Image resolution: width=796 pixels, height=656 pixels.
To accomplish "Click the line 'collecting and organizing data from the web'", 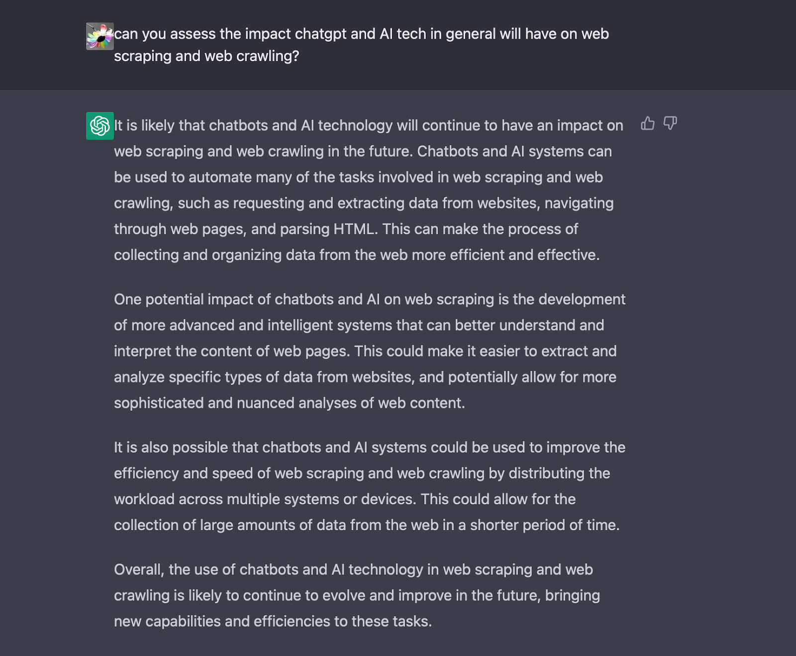I will coord(357,255).
